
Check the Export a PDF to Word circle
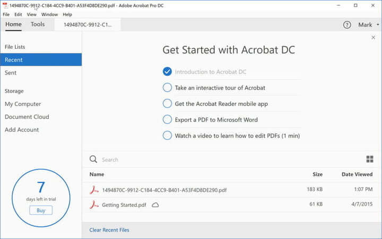click(x=167, y=120)
